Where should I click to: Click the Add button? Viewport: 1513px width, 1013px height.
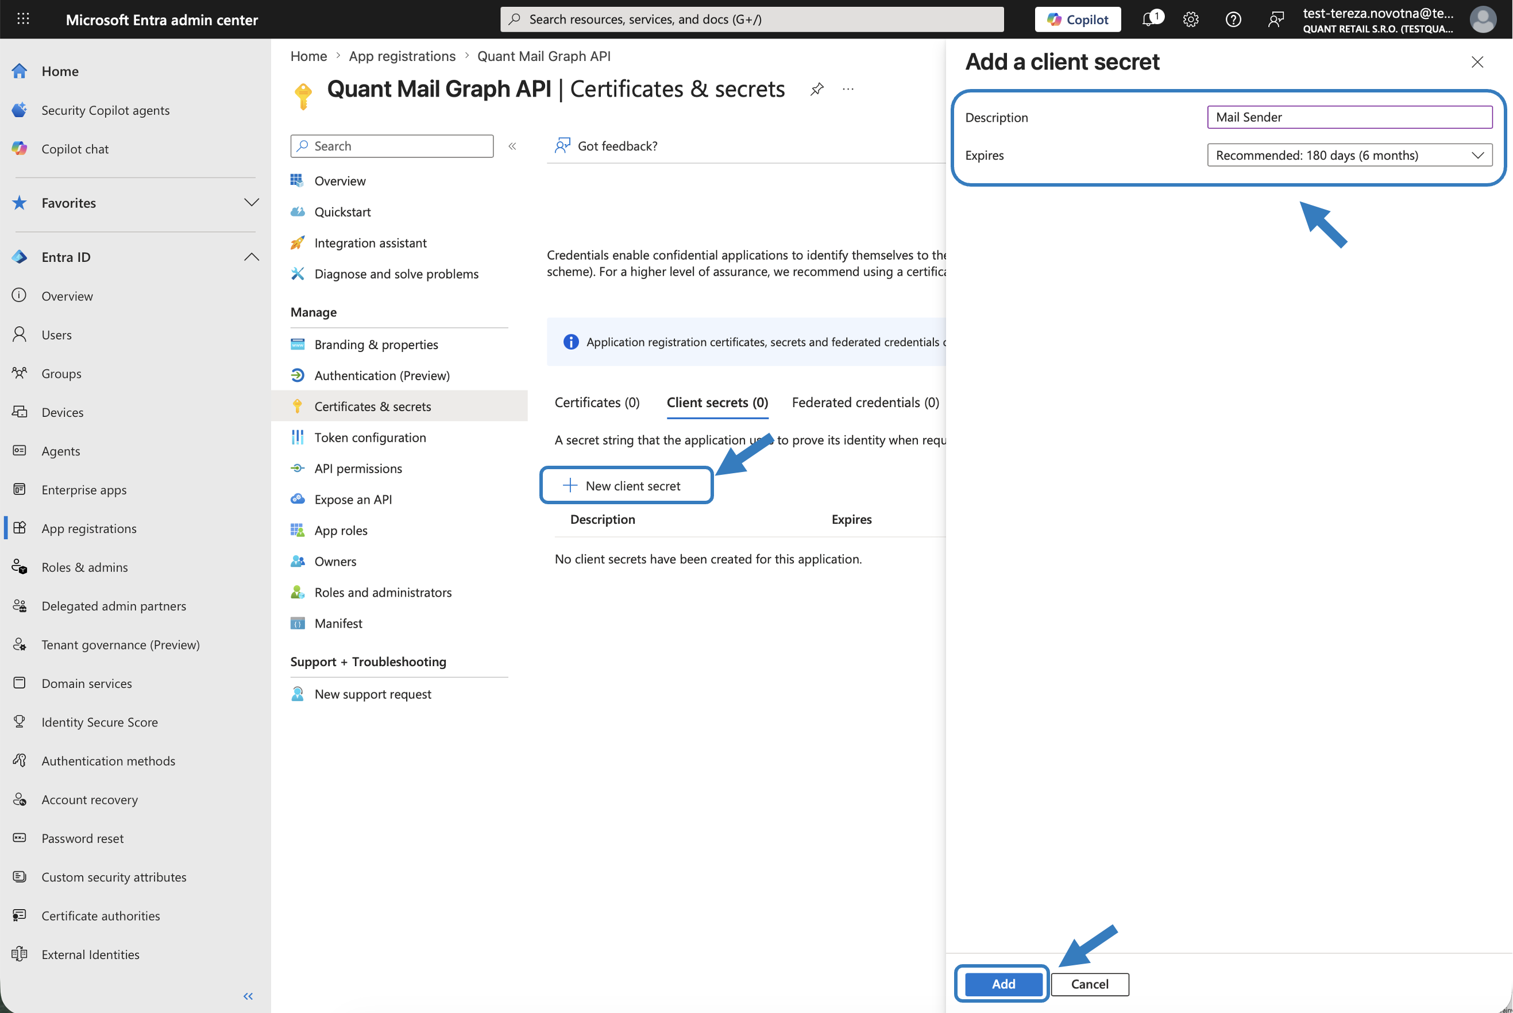click(x=1003, y=984)
